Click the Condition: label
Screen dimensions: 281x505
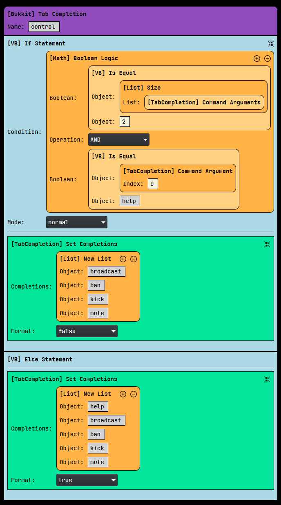(25, 132)
